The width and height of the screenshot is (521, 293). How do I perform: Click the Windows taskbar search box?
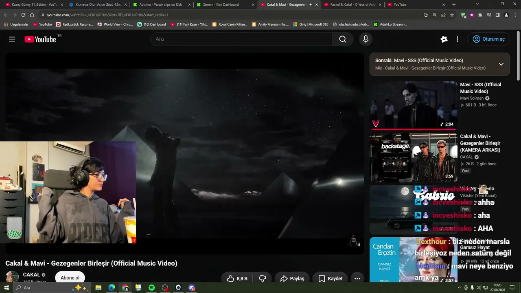tap(51, 288)
